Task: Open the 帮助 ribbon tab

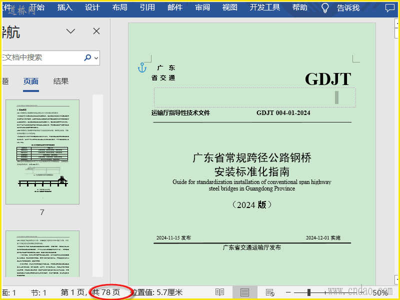Action: coord(300,7)
